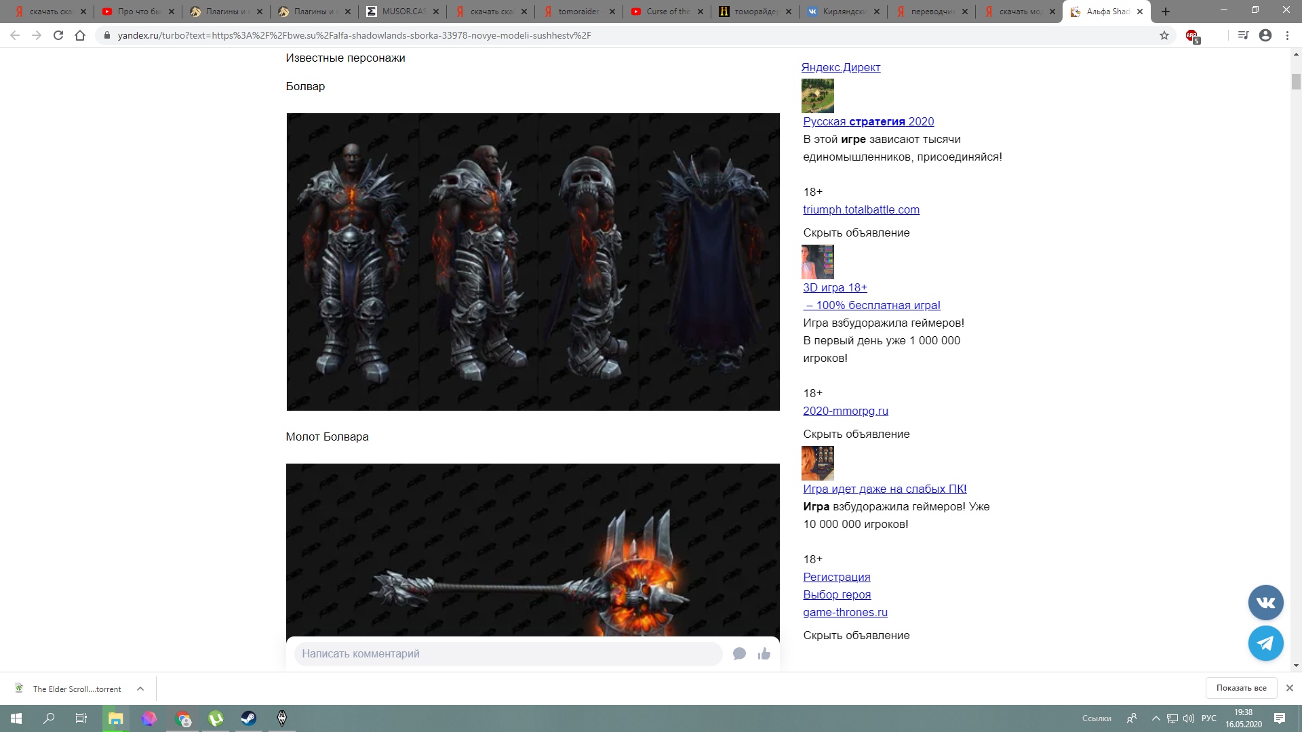Screen dimensions: 1302x732
Task: Click the browser home icon
Action: tap(80, 35)
